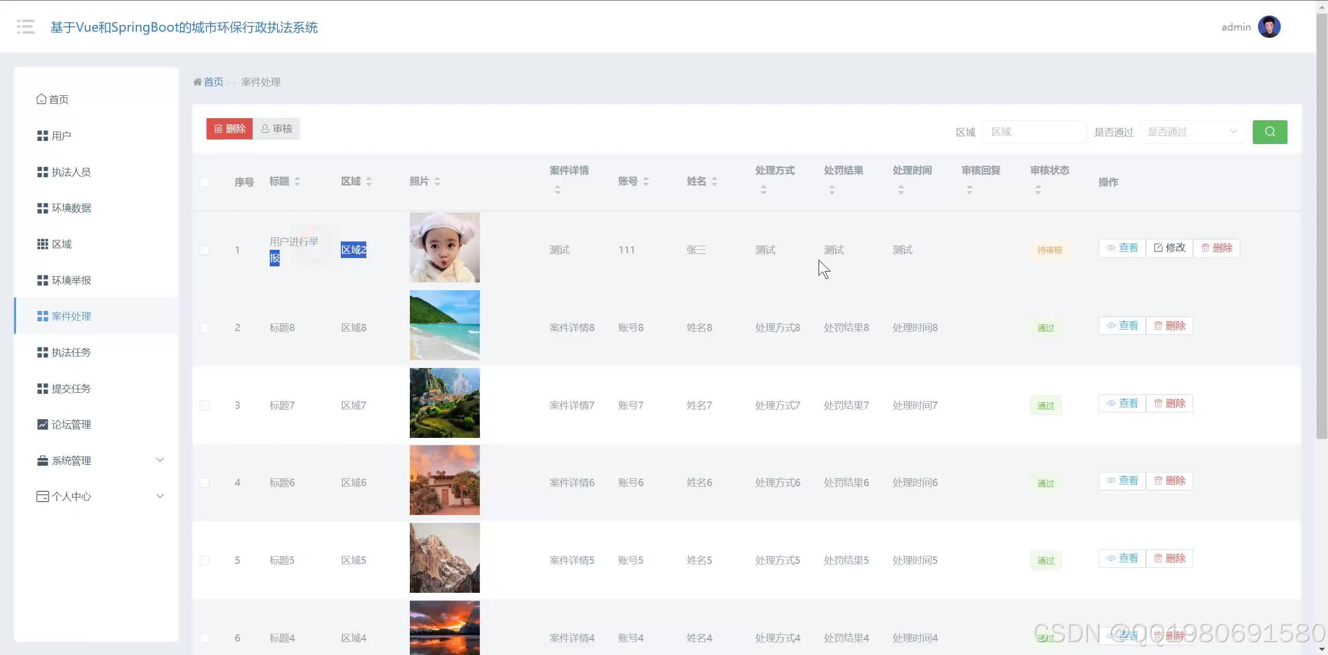Click the red 删除 trash button in toolbar
Screen dimensions: 1328x655
point(229,129)
